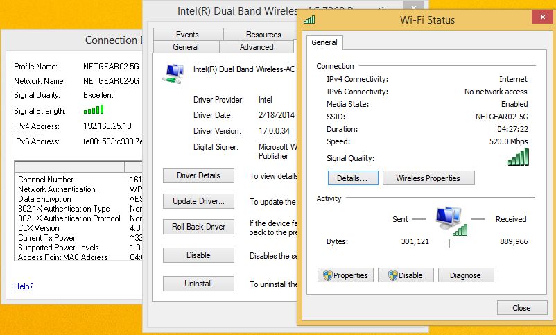Click the Duration value 04:27:22
Image resolution: width=556 pixels, height=335 pixels.
tap(512, 129)
